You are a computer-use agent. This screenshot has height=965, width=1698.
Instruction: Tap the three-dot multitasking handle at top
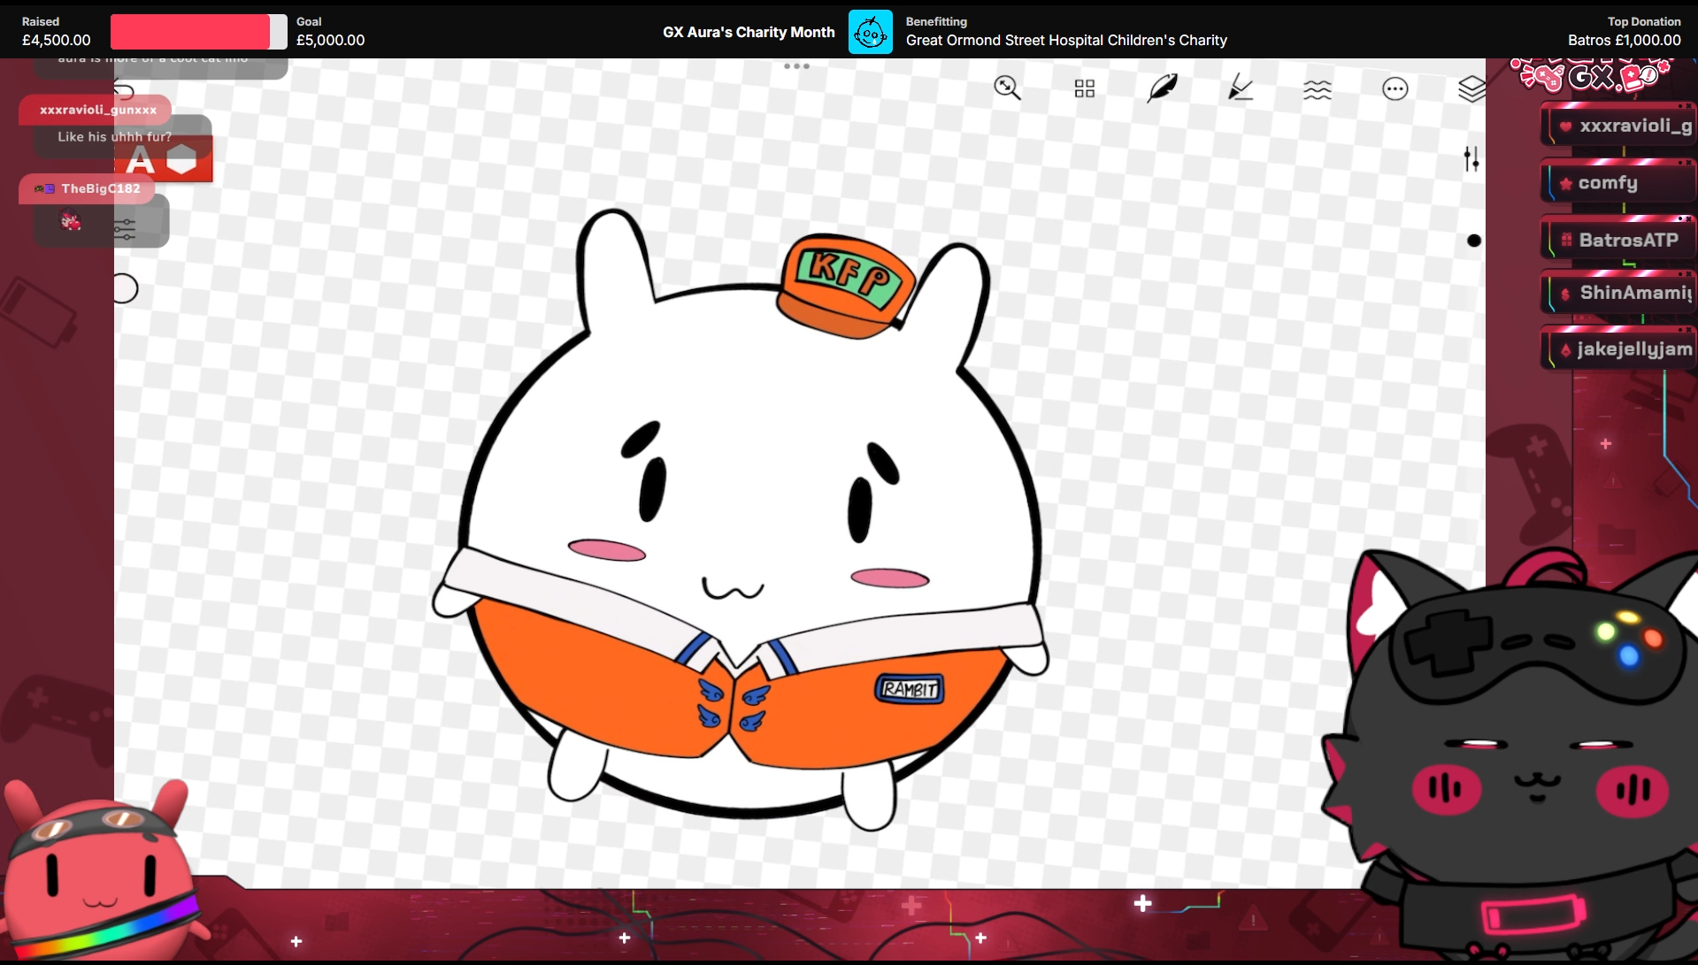(796, 66)
